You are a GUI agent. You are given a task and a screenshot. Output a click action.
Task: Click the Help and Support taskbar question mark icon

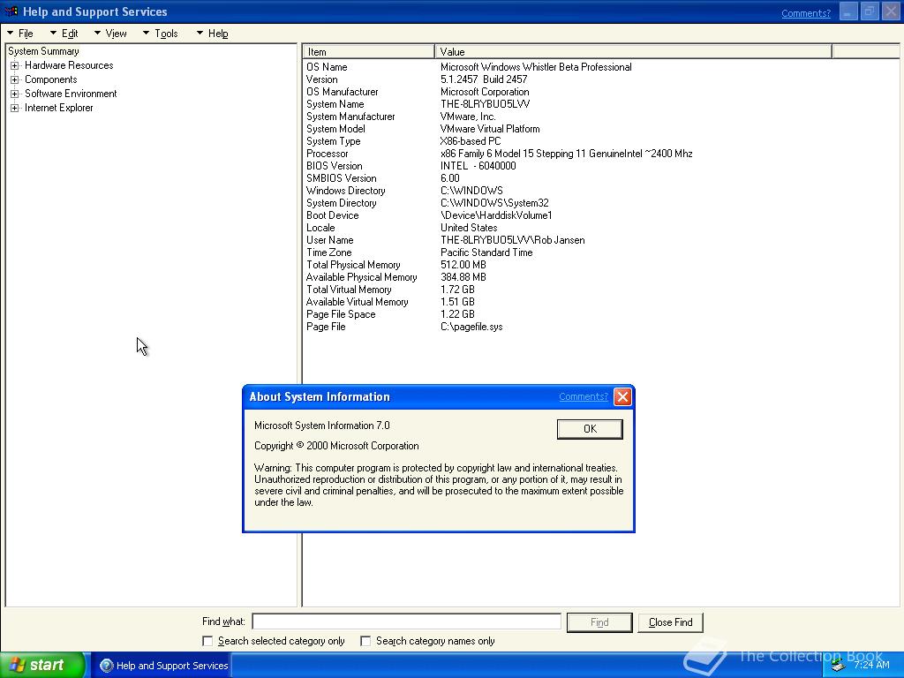[x=107, y=666]
